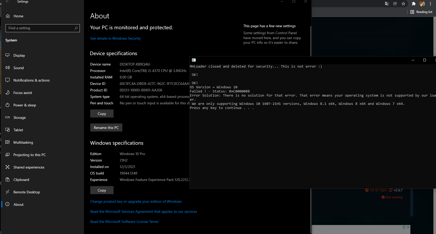Click search magnifier in Find a setting
This screenshot has width=436, height=234.
76,28
